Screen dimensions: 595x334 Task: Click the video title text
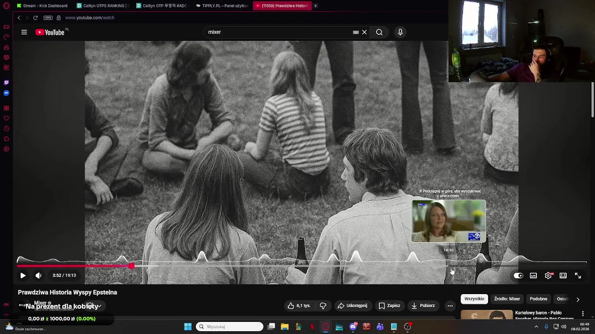67,292
